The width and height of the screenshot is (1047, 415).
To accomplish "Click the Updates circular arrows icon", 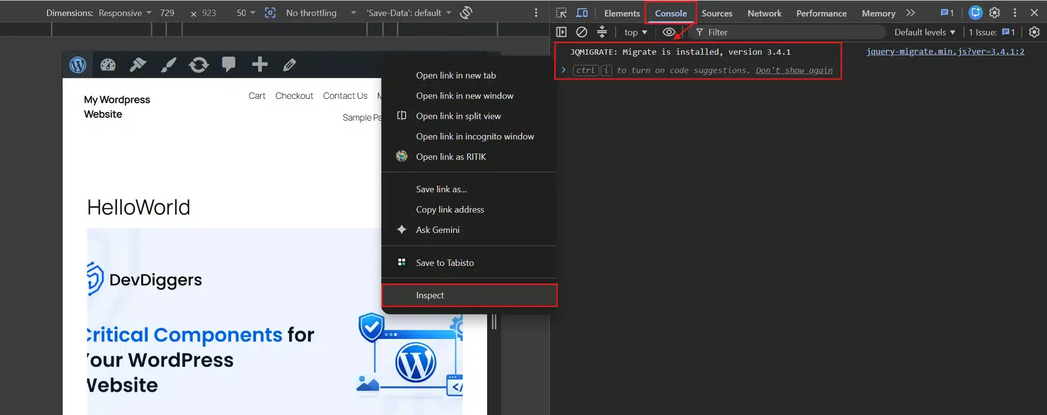I will (x=199, y=64).
